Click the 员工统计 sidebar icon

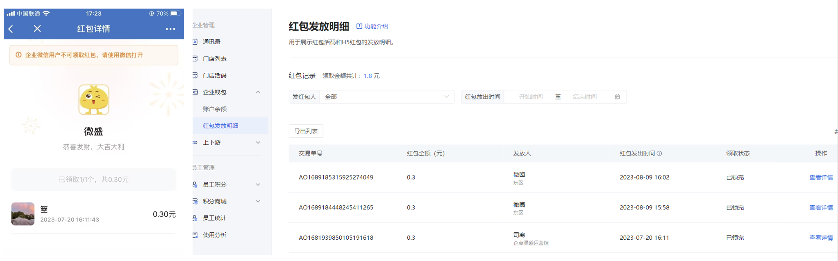click(x=195, y=218)
